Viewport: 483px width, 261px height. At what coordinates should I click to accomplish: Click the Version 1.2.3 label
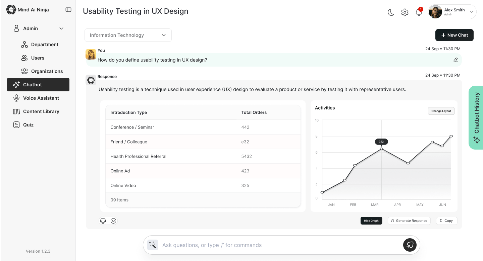[x=38, y=251]
